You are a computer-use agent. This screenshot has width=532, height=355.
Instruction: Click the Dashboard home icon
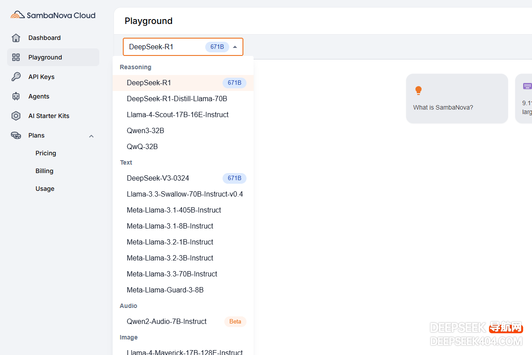point(16,38)
